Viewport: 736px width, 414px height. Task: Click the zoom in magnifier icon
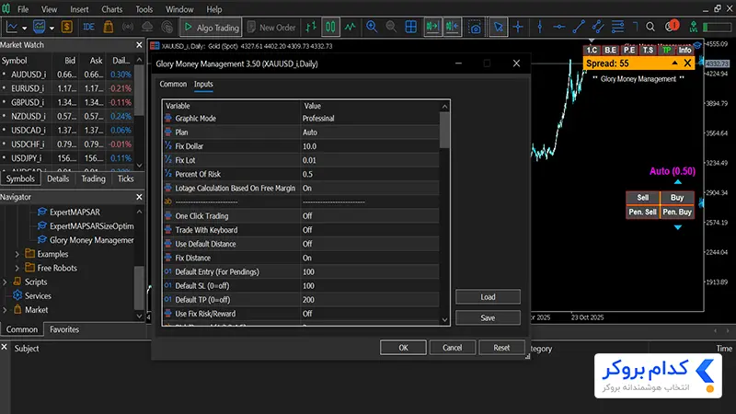coord(372,27)
